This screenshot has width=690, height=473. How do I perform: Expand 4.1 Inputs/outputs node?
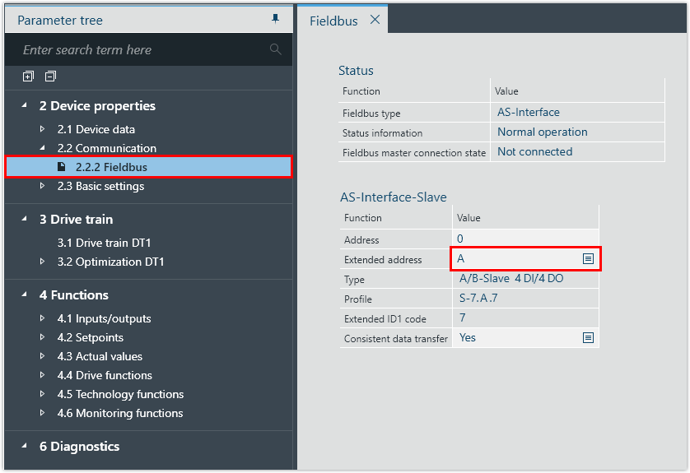coord(43,318)
